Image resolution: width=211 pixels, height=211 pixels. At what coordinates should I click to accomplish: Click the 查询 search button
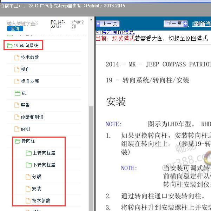pyautogui.click(x=15, y=28)
